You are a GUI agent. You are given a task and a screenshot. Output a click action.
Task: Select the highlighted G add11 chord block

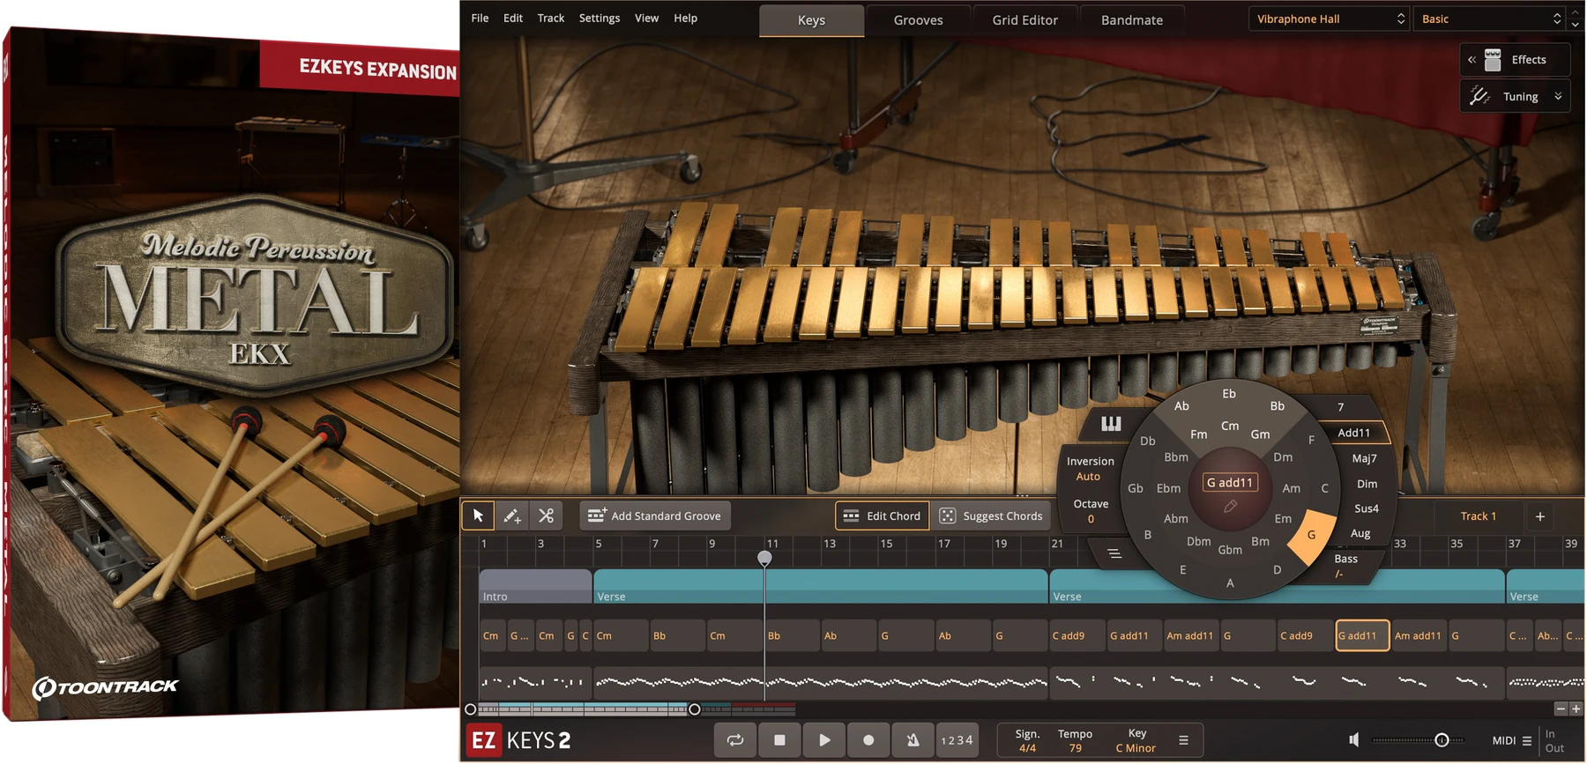(x=1362, y=635)
